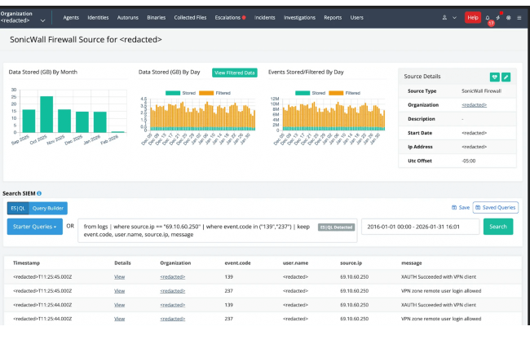
Task: Click the pencil edit source icon
Action: click(x=506, y=77)
